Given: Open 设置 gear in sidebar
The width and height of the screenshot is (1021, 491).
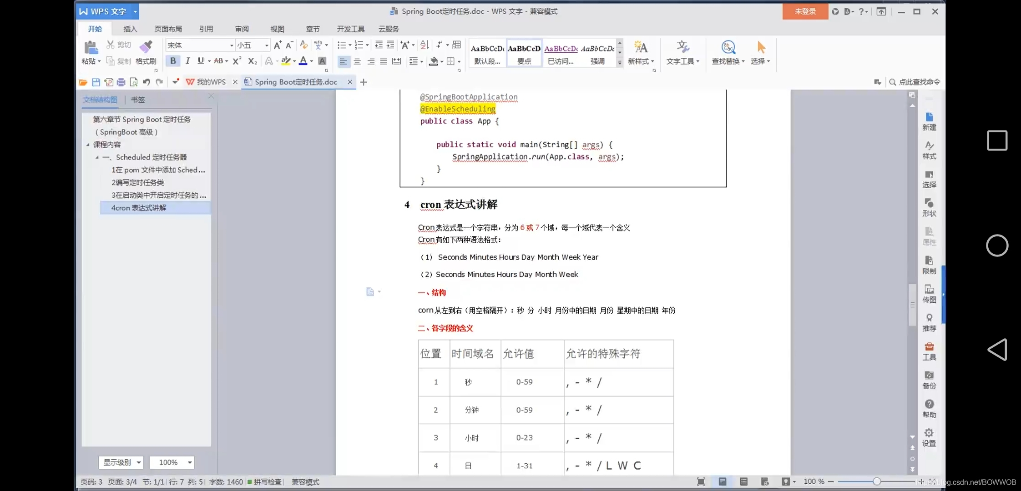Looking at the screenshot, I should pyautogui.click(x=929, y=437).
